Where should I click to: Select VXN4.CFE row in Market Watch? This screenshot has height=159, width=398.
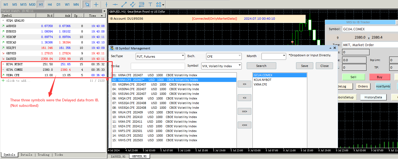coord(53,75)
